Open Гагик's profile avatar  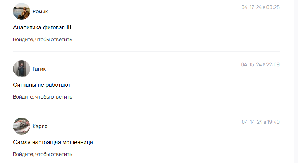point(22,69)
